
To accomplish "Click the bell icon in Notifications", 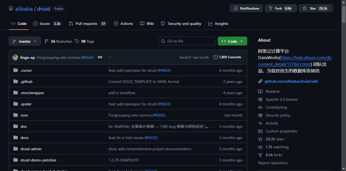I will pos(236,8).
